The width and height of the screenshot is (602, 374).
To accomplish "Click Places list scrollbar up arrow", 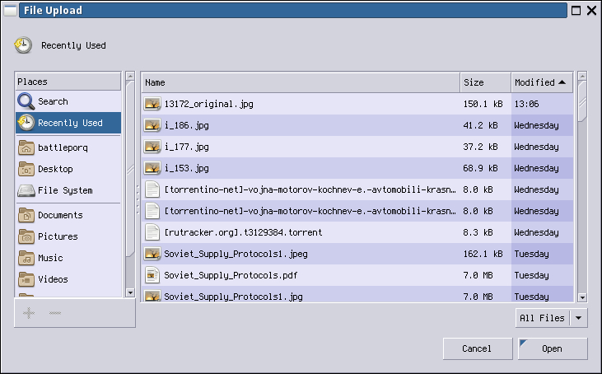I will pyautogui.click(x=130, y=76).
